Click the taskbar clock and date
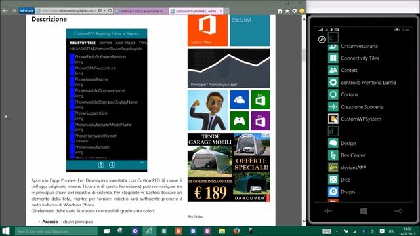This screenshot has height=236, width=420. [407, 231]
